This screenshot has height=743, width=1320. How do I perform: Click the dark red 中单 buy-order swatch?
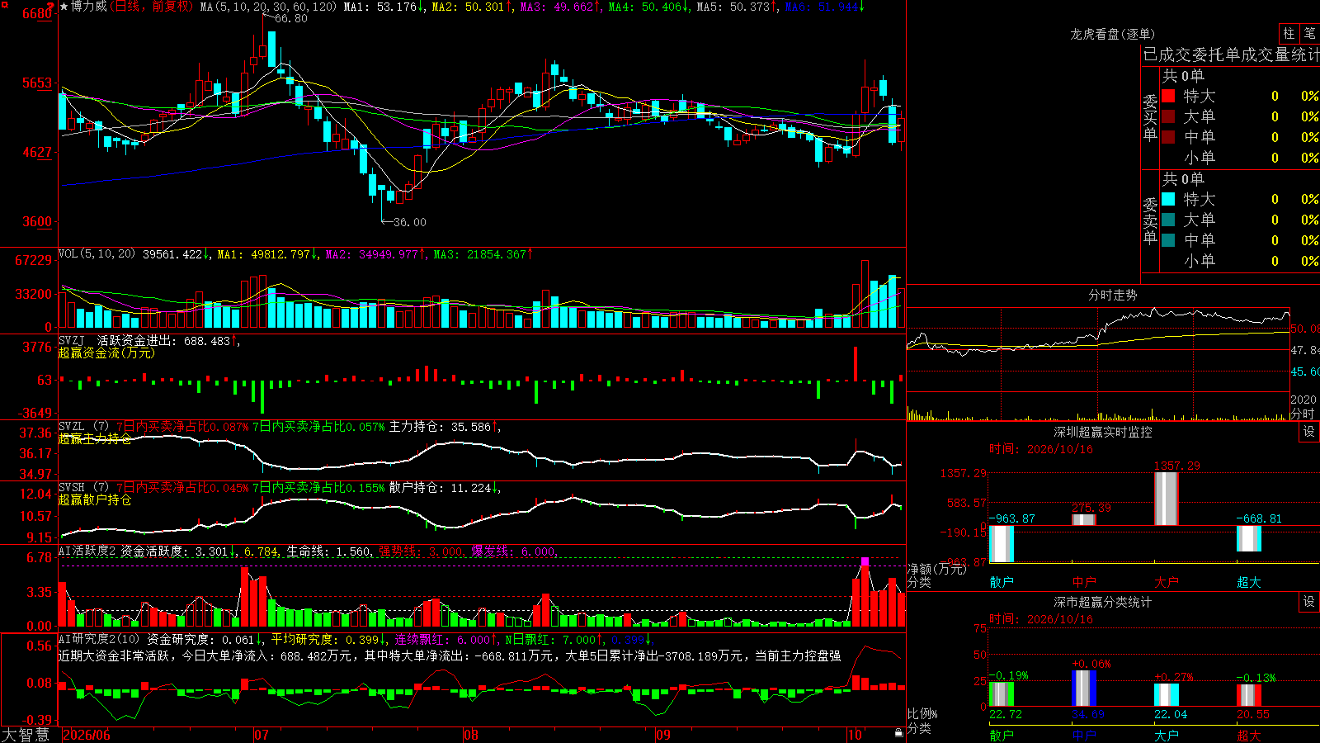[1168, 137]
